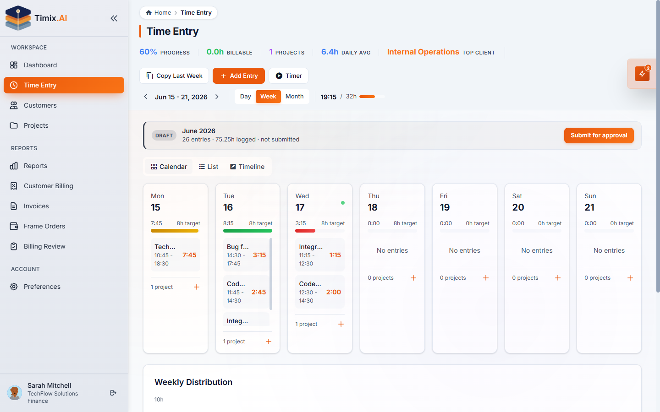This screenshot has width=660, height=412.
Task: Open Tuesday Bug f... 3:15 entry
Action: 246,255
